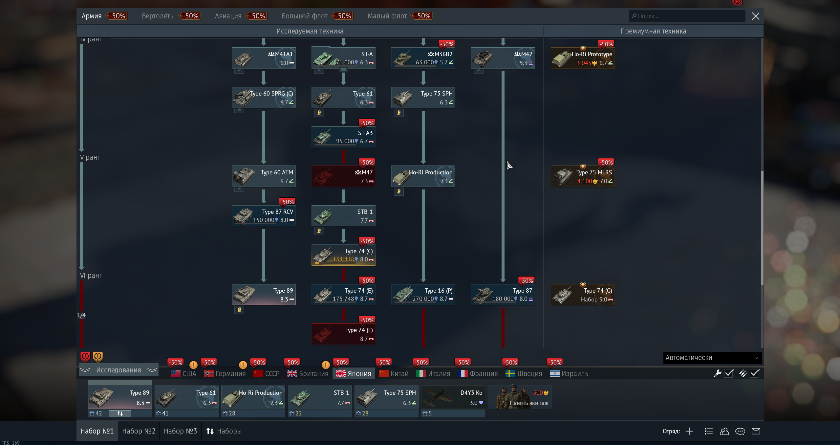
Task: Click the Sweden flag icon
Action: tap(510, 374)
